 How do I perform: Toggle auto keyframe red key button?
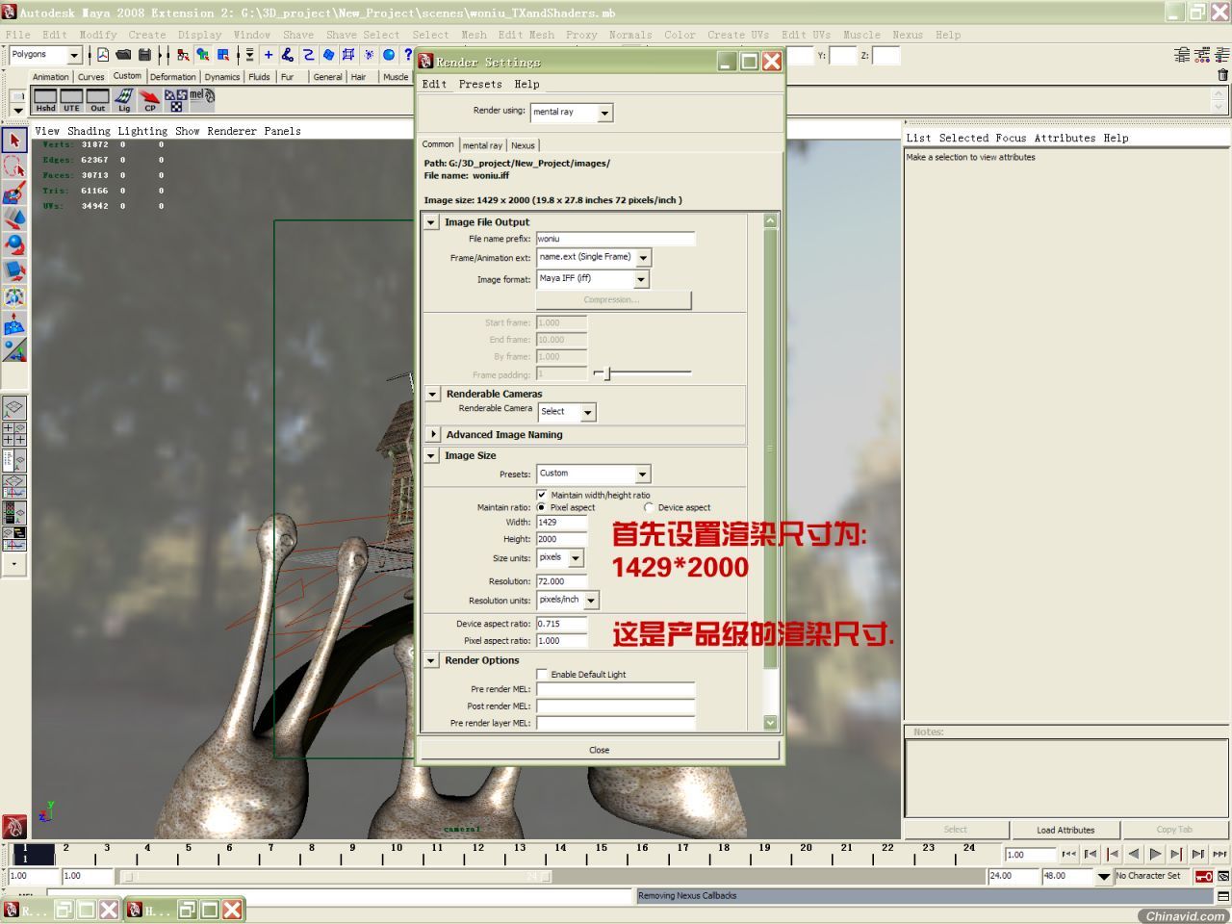[1203, 876]
